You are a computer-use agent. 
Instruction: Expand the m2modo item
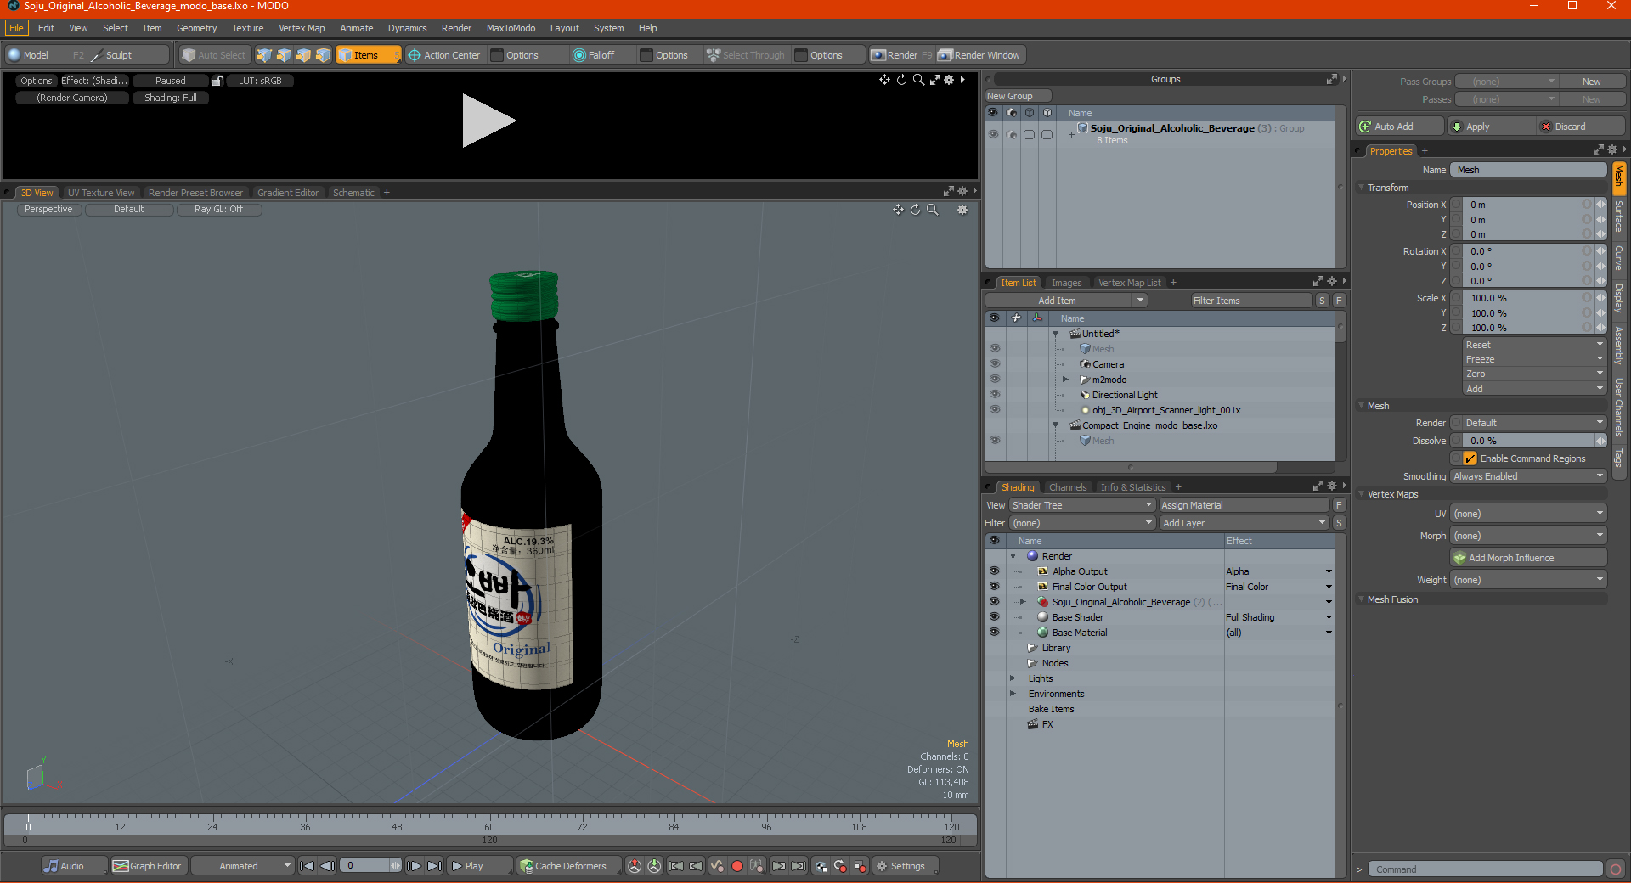tap(1065, 380)
